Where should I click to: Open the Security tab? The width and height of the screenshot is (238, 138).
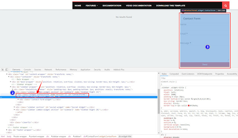97,70
